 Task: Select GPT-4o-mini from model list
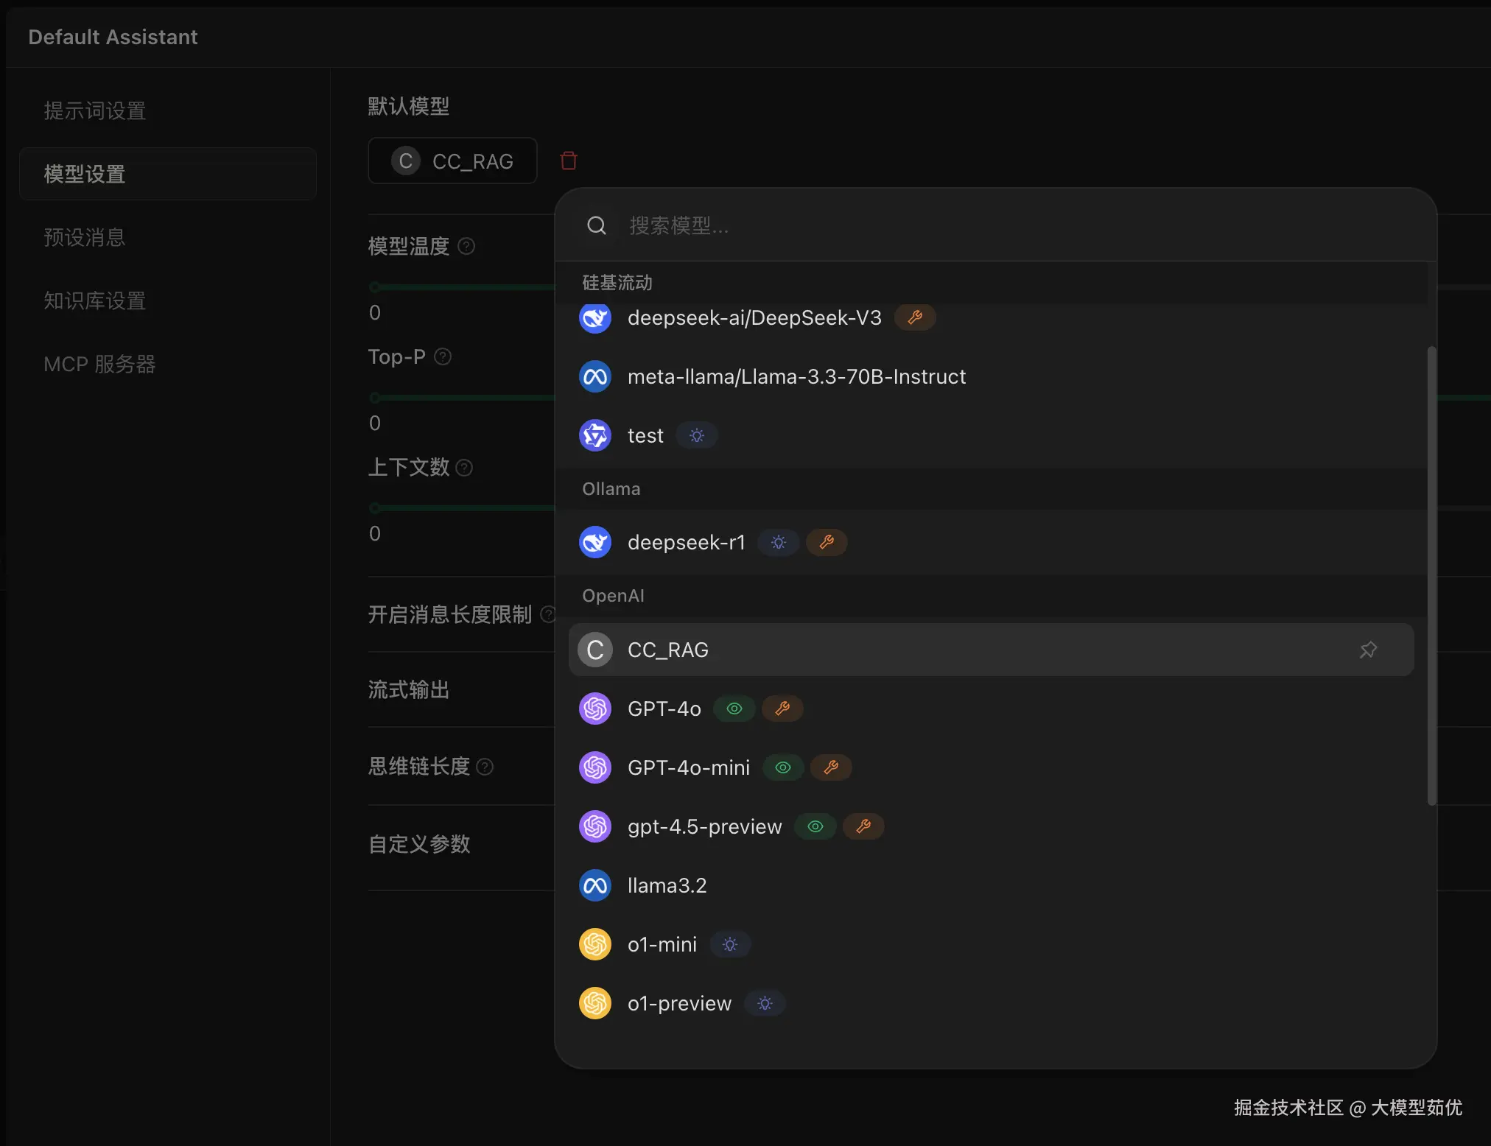[x=688, y=767]
